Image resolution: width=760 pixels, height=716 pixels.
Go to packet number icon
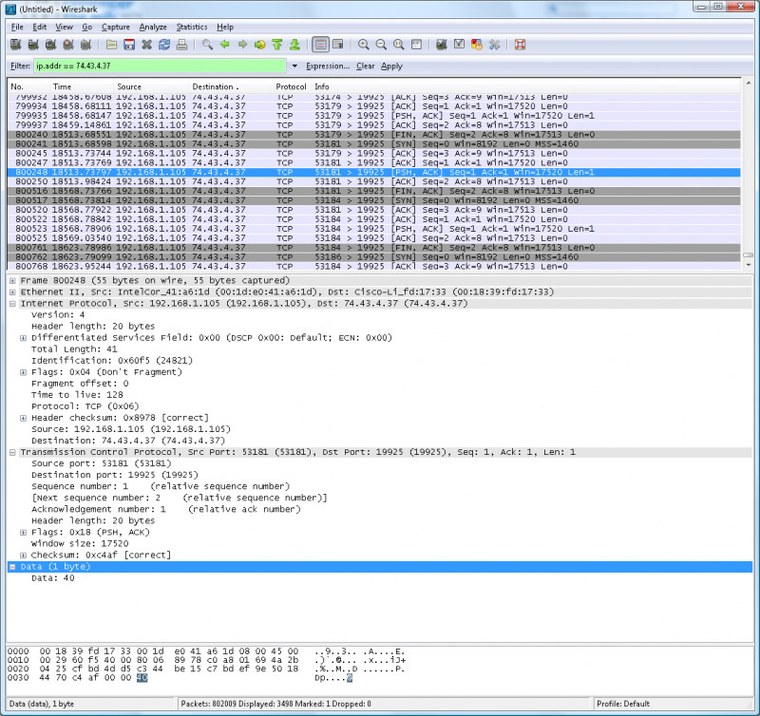[x=259, y=45]
